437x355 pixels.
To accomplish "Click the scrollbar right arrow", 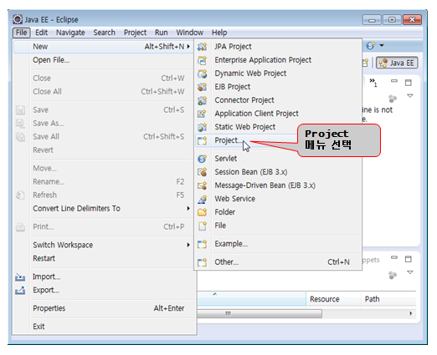I will click(x=411, y=314).
